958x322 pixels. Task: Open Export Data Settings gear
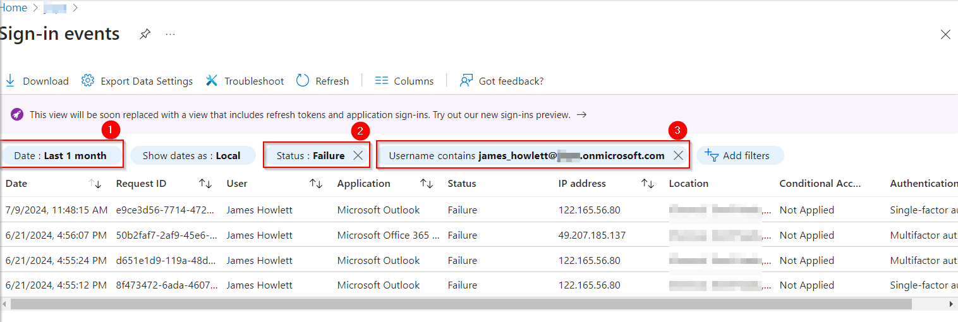click(x=88, y=81)
